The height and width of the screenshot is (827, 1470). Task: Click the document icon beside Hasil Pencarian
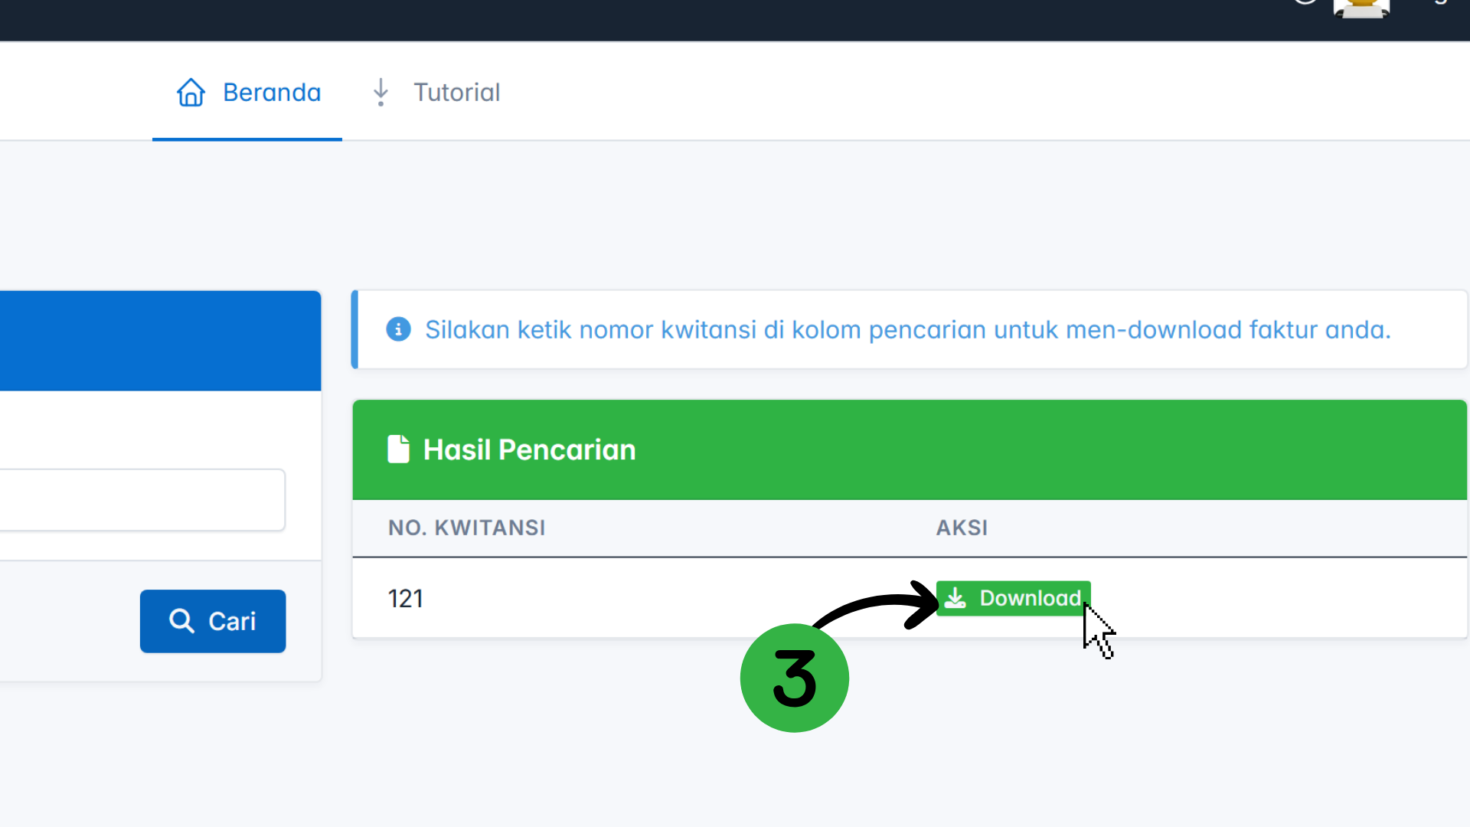(398, 449)
